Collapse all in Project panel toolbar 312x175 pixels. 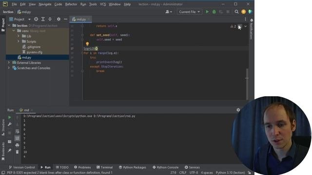pyautogui.click(x=50, y=19)
